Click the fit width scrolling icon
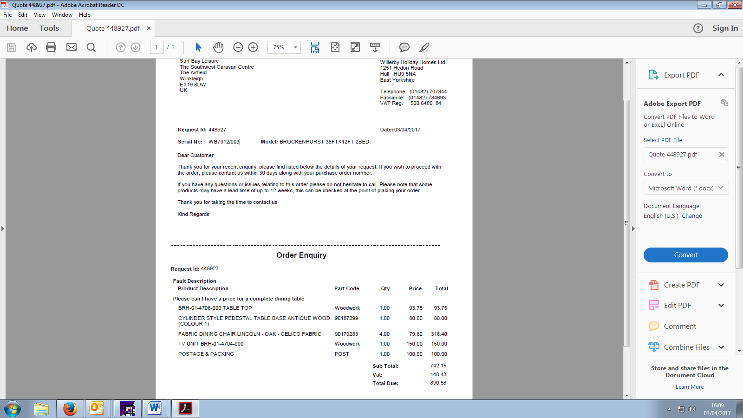 click(315, 47)
